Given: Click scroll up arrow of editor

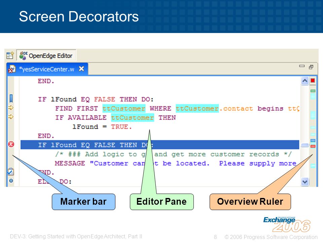Looking at the screenshot, I should pos(305,81).
